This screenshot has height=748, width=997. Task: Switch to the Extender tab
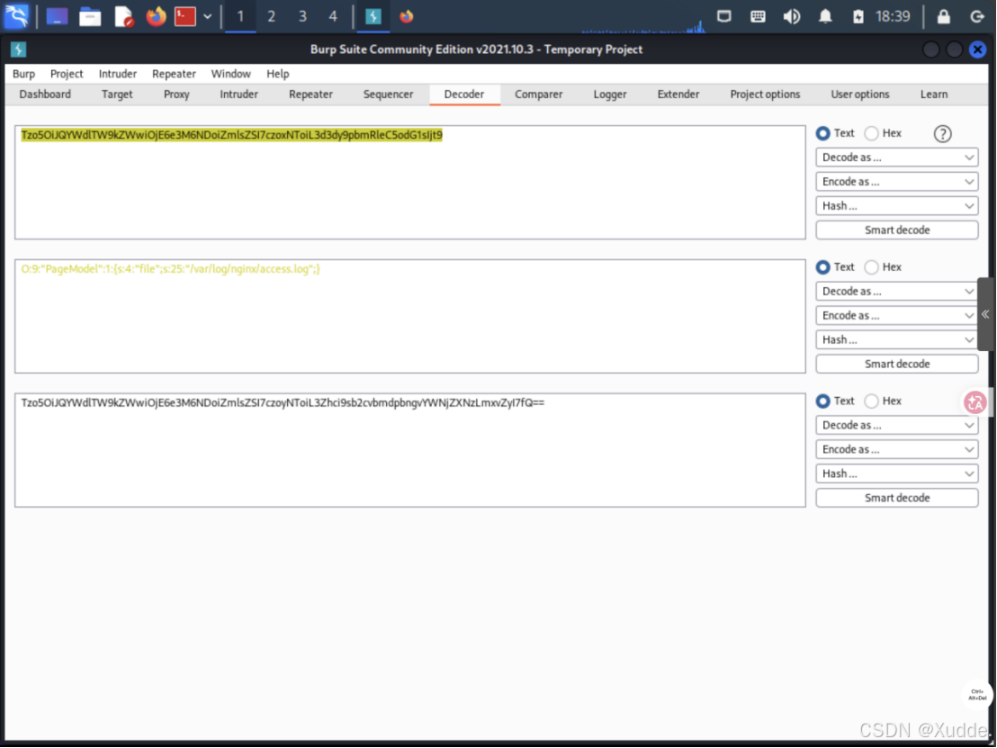[678, 95]
